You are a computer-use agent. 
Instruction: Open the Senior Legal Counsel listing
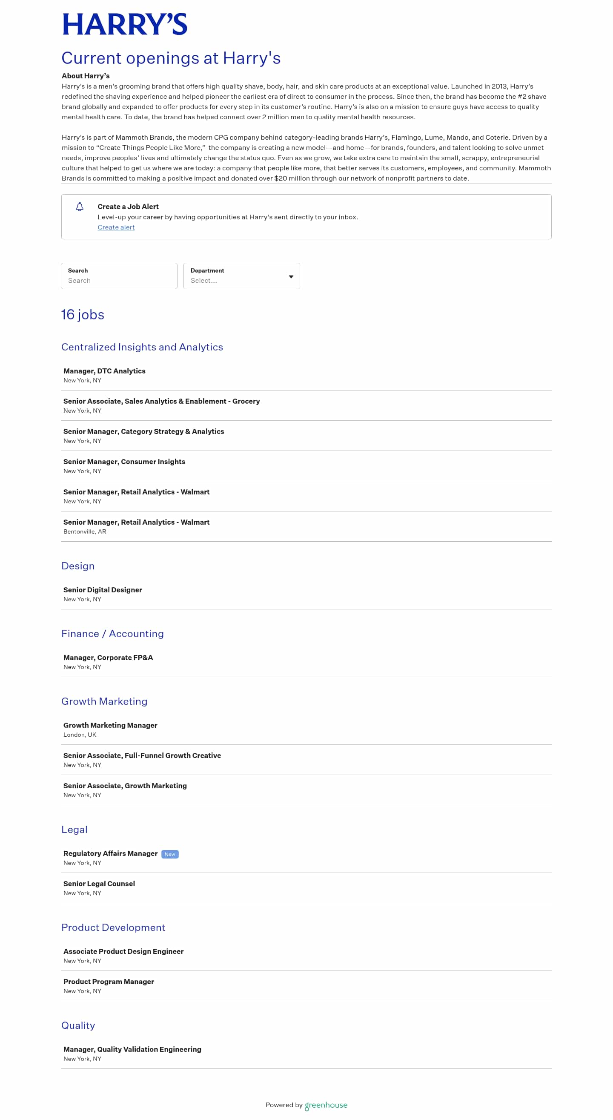[x=306, y=888]
